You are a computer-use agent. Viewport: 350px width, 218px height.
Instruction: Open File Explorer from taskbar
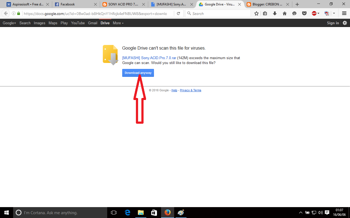click(x=141, y=213)
